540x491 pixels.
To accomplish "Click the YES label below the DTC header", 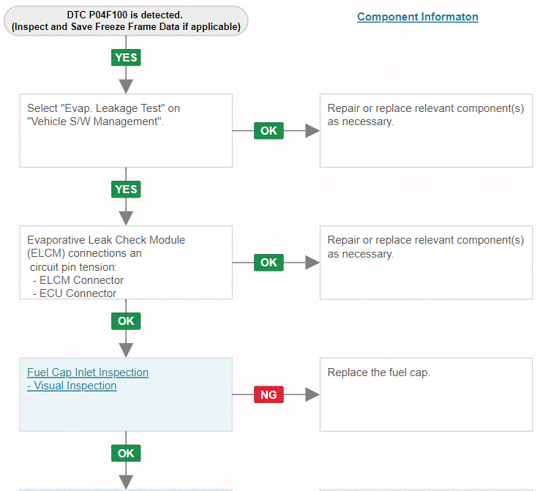I will pyautogui.click(x=126, y=58).
